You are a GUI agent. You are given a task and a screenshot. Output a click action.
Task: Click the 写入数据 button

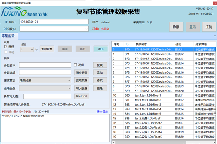point(81,88)
